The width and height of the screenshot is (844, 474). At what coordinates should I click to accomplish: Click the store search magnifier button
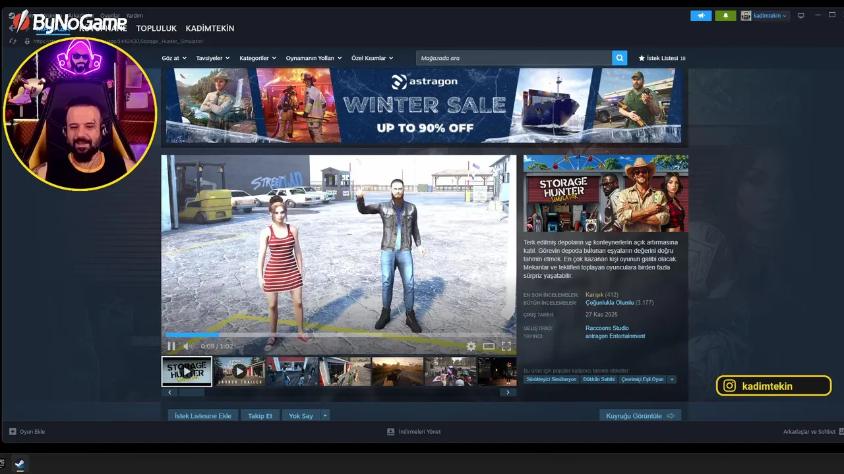tap(620, 58)
